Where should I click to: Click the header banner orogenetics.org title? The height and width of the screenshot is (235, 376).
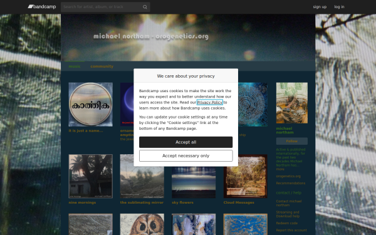(x=151, y=36)
